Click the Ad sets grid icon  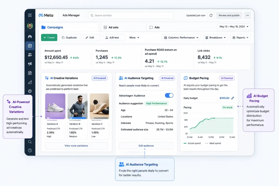pyautogui.click(x=105, y=27)
